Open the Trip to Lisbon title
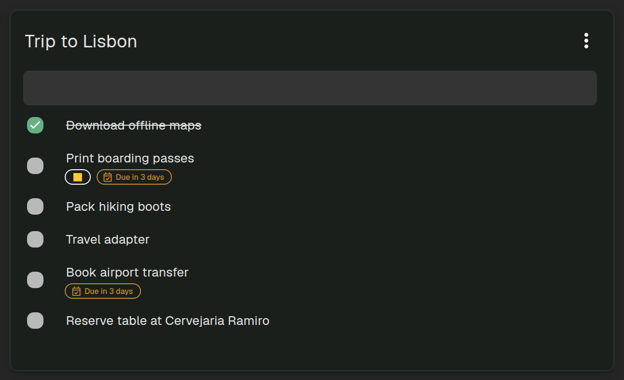 [81, 41]
